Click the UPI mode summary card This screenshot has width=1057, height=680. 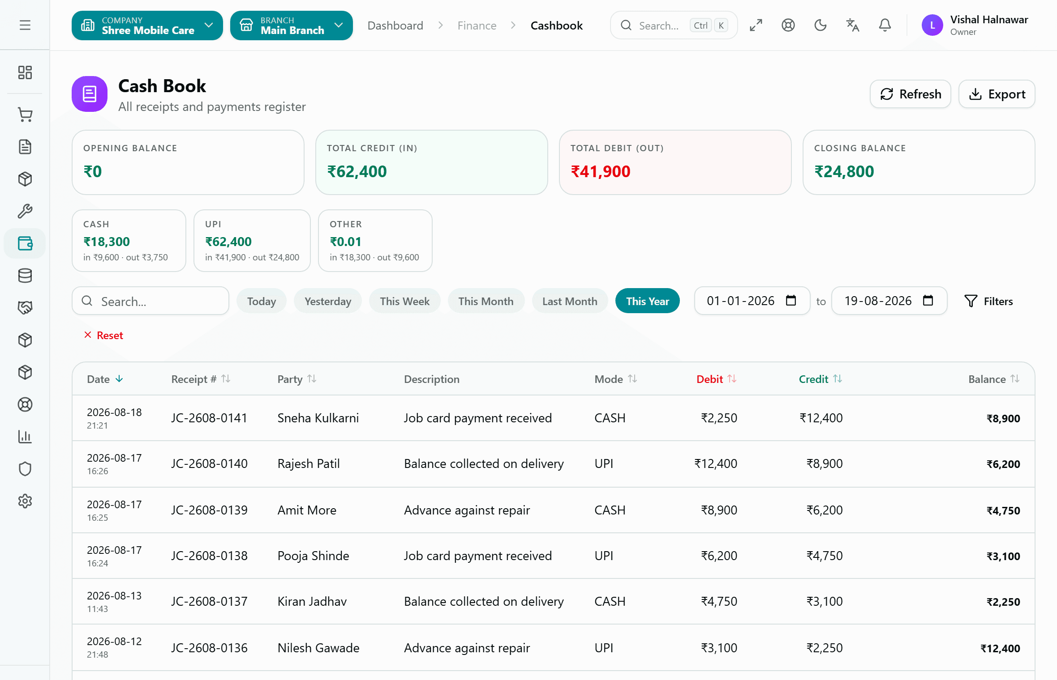tap(252, 241)
